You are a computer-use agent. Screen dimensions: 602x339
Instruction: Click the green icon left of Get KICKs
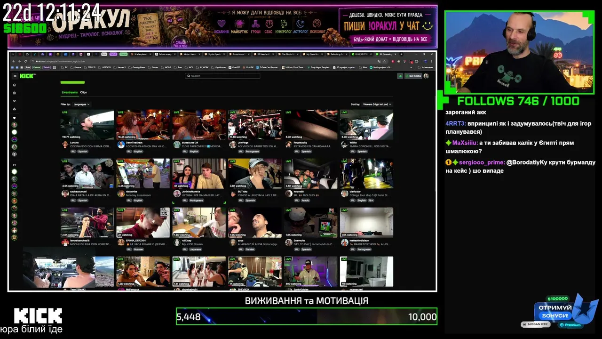400,76
